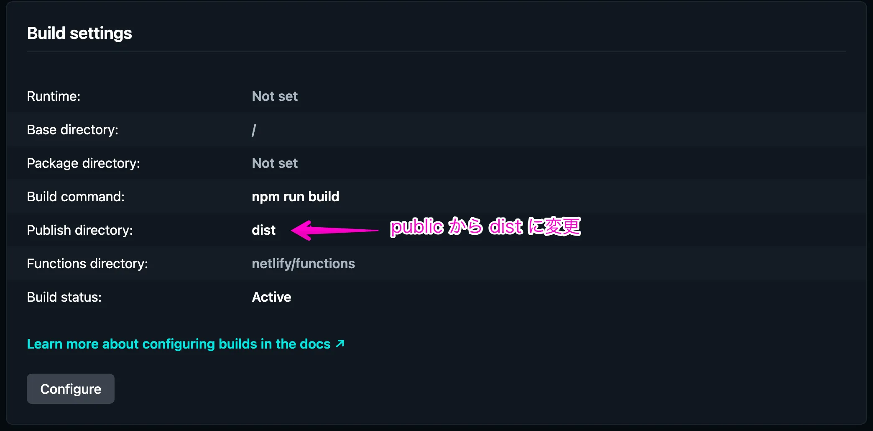Click the pink annotation arrow pointing at dist

pos(334,230)
